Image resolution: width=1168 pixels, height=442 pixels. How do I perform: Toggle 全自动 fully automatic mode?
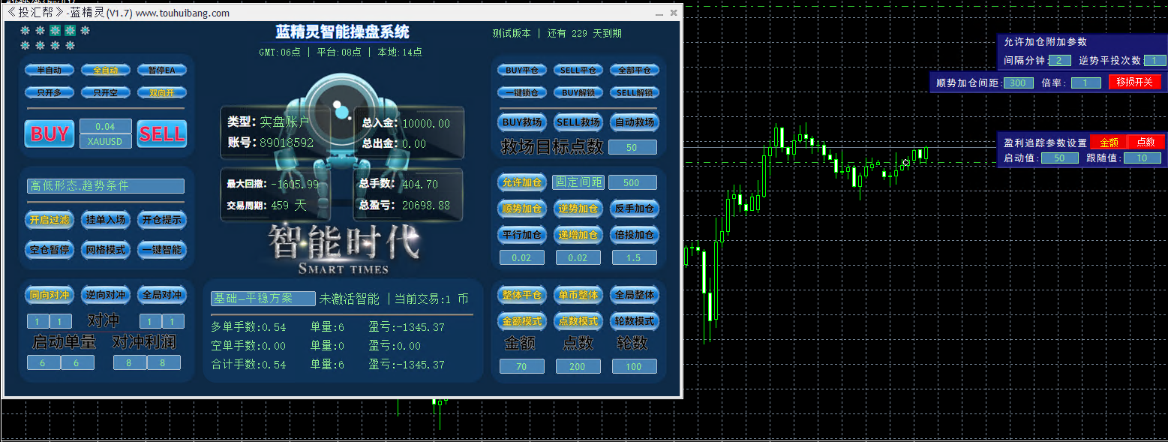(106, 69)
